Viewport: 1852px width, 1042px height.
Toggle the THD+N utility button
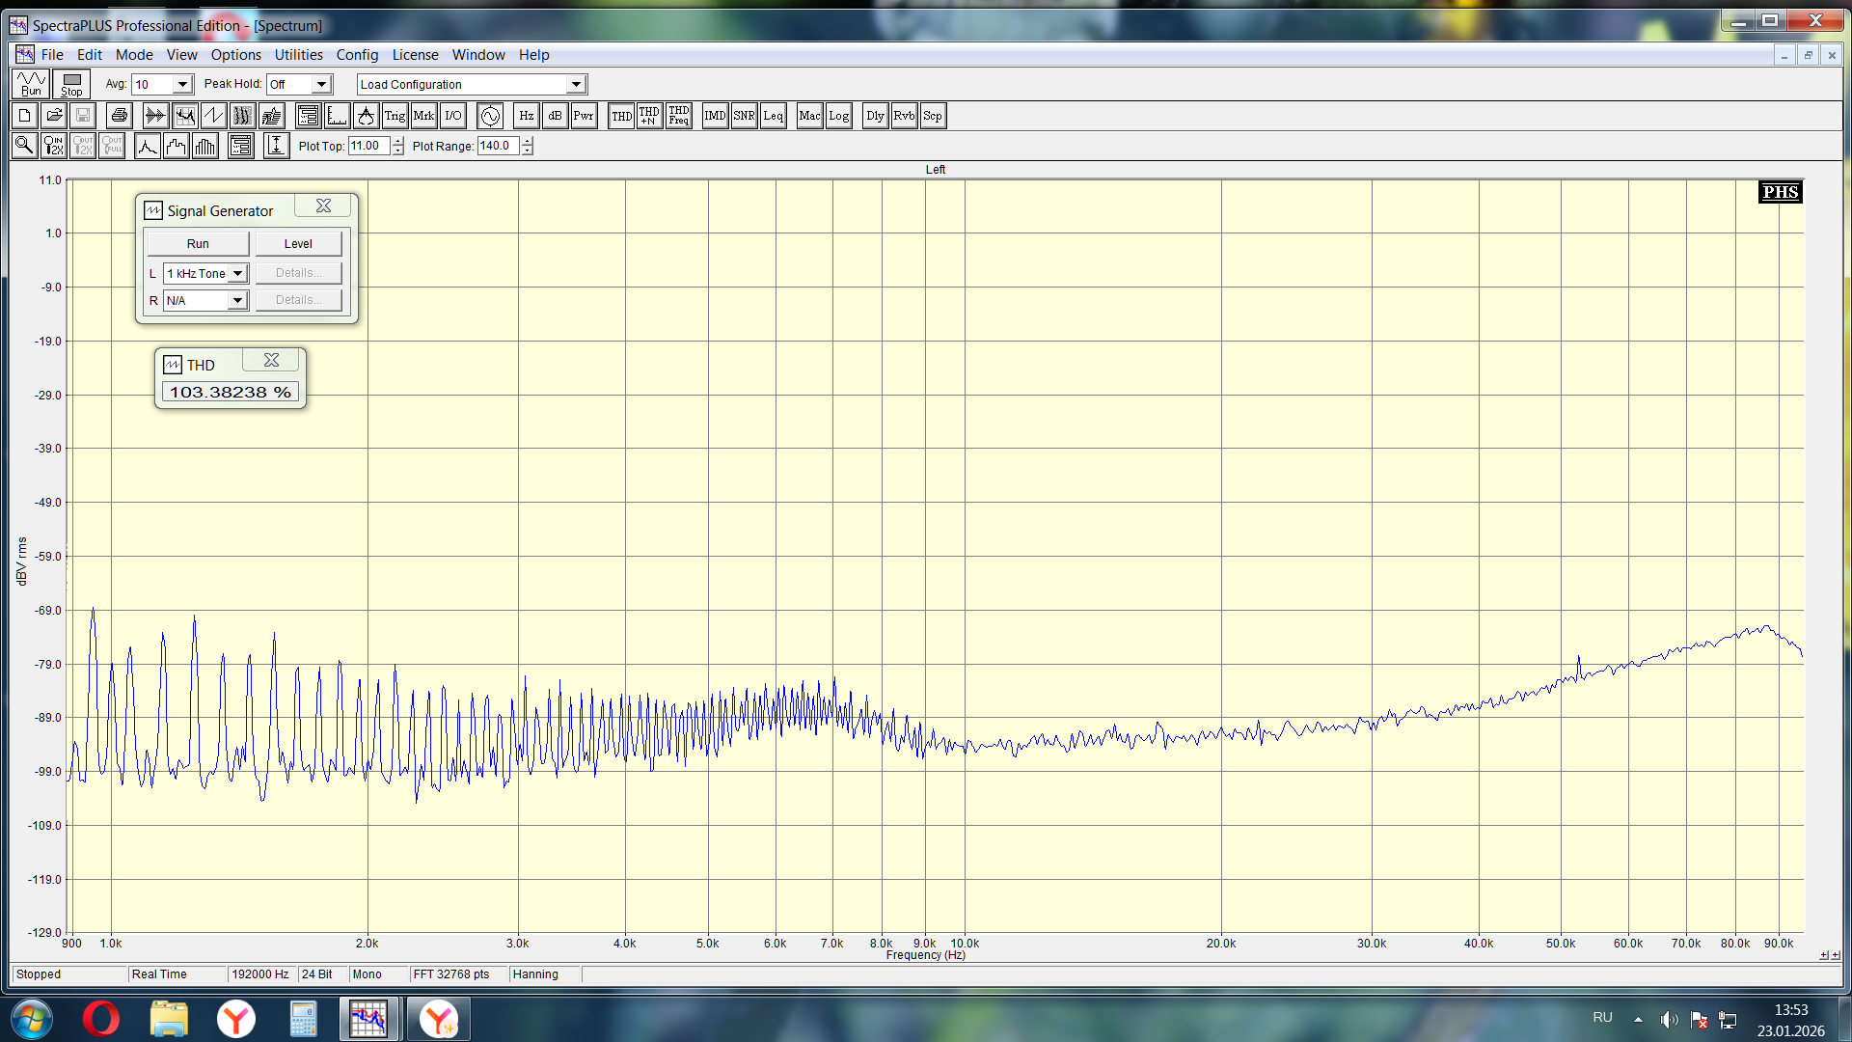pyautogui.click(x=649, y=116)
